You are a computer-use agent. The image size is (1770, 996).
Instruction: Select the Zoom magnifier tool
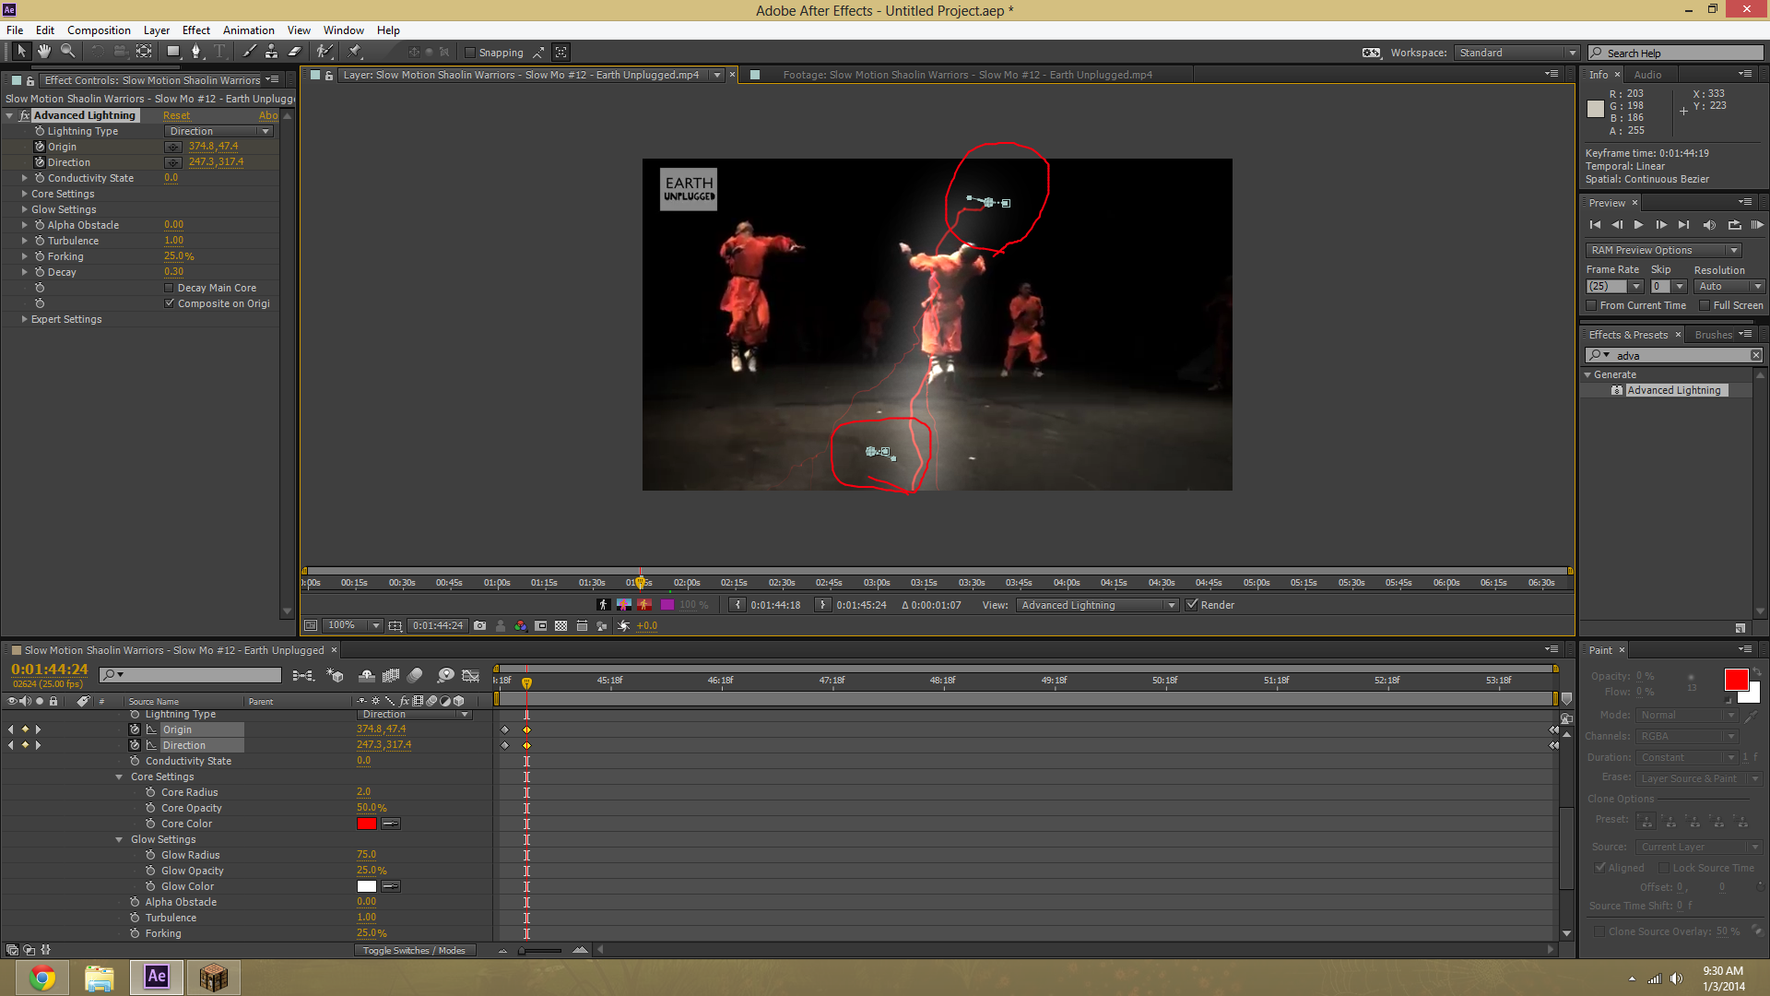[x=67, y=52]
